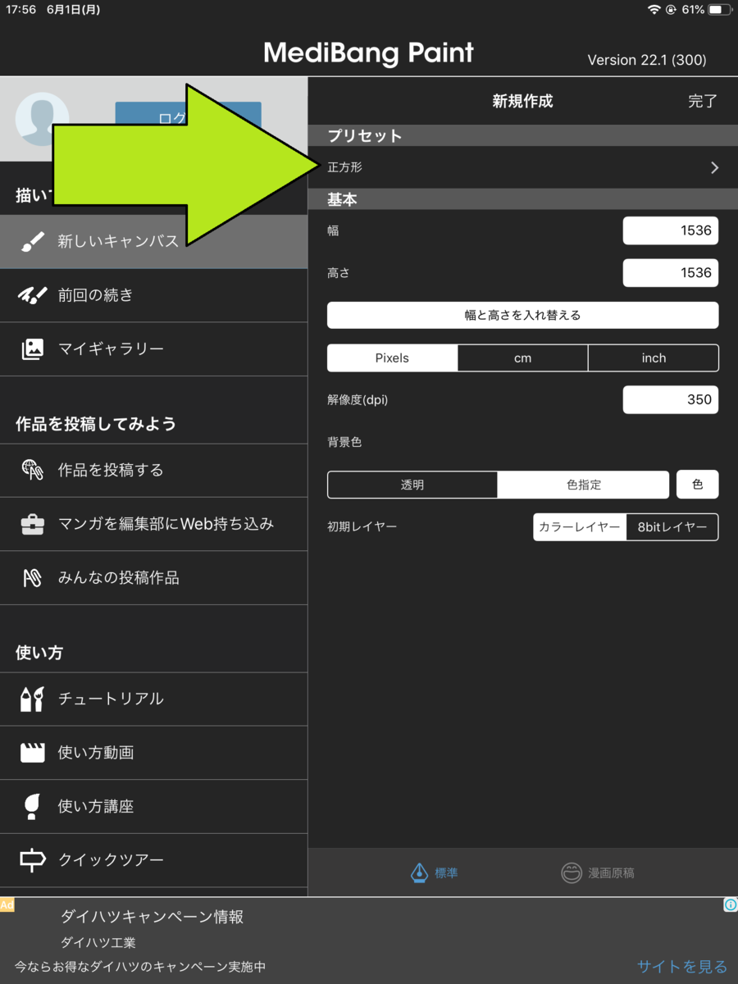The width and height of the screenshot is (738, 984).
Task: Open the 正方形 preset chevron
Action: pos(714,167)
